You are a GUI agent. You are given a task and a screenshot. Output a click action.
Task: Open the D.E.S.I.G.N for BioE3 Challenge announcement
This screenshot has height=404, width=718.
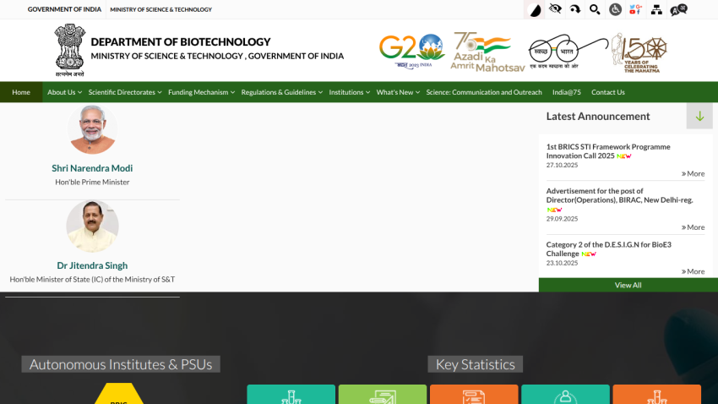[x=608, y=249]
